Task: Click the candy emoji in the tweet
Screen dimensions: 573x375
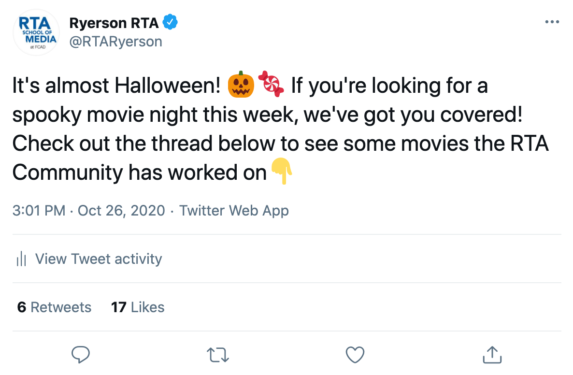Action: 272,85
